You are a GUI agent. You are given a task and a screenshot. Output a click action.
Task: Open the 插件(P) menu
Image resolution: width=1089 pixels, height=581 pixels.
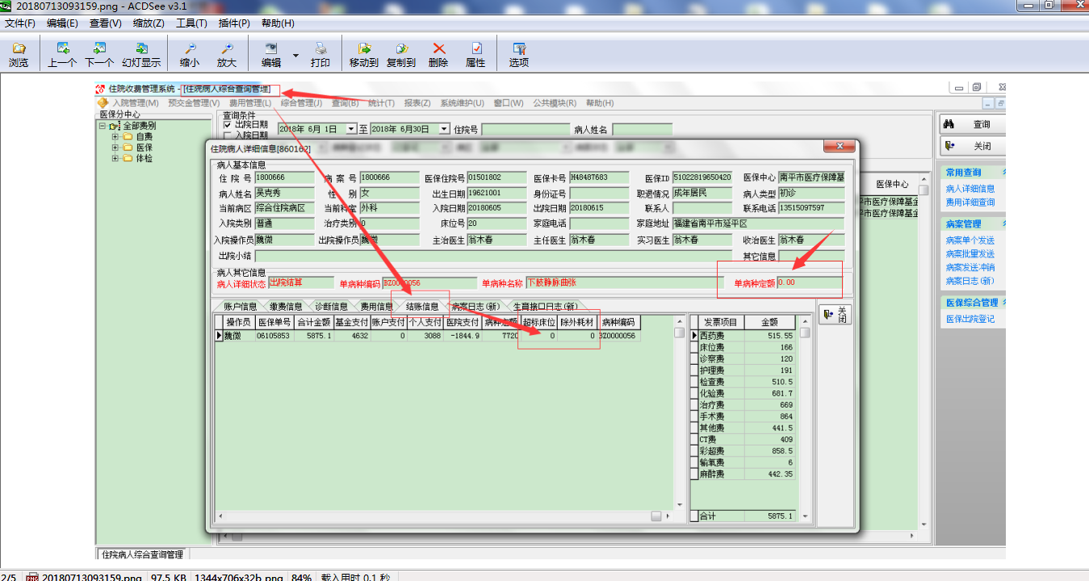pos(234,23)
